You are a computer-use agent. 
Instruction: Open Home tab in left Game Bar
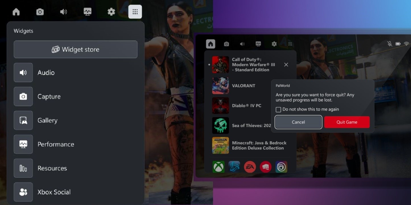16,12
